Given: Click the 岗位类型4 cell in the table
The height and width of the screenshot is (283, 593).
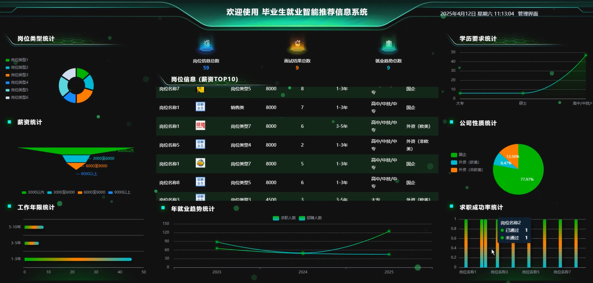Looking at the screenshot, I should pos(241,145).
